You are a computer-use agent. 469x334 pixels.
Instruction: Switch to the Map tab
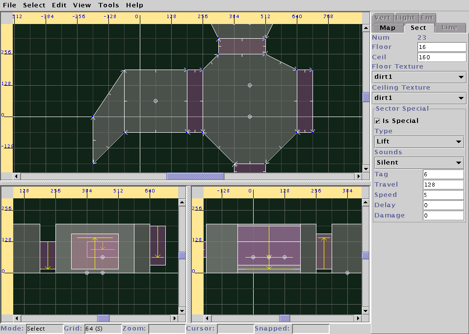tap(387, 28)
